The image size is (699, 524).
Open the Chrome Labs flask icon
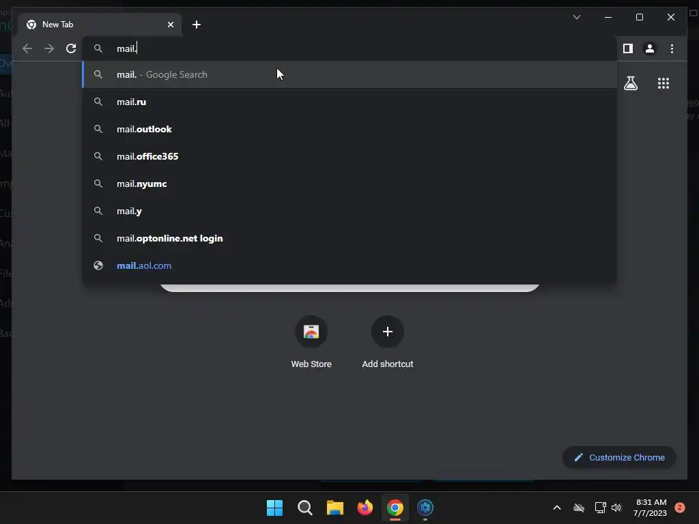(631, 83)
